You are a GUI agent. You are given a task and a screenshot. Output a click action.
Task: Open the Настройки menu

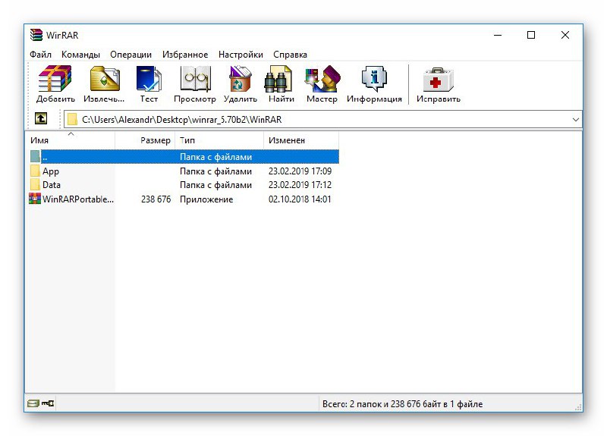(241, 55)
